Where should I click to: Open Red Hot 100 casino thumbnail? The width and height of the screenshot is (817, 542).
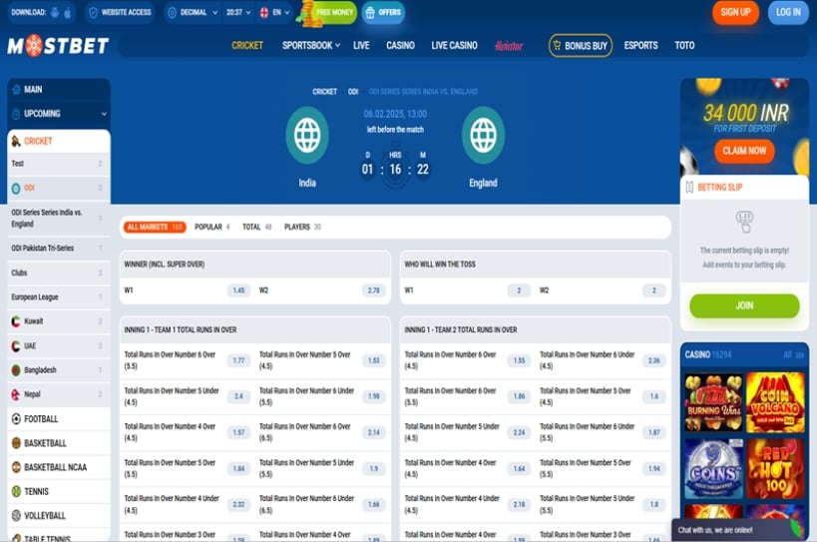(x=775, y=468)
